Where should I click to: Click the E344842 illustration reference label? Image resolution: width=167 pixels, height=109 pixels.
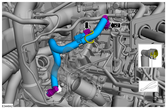[7, 106]
